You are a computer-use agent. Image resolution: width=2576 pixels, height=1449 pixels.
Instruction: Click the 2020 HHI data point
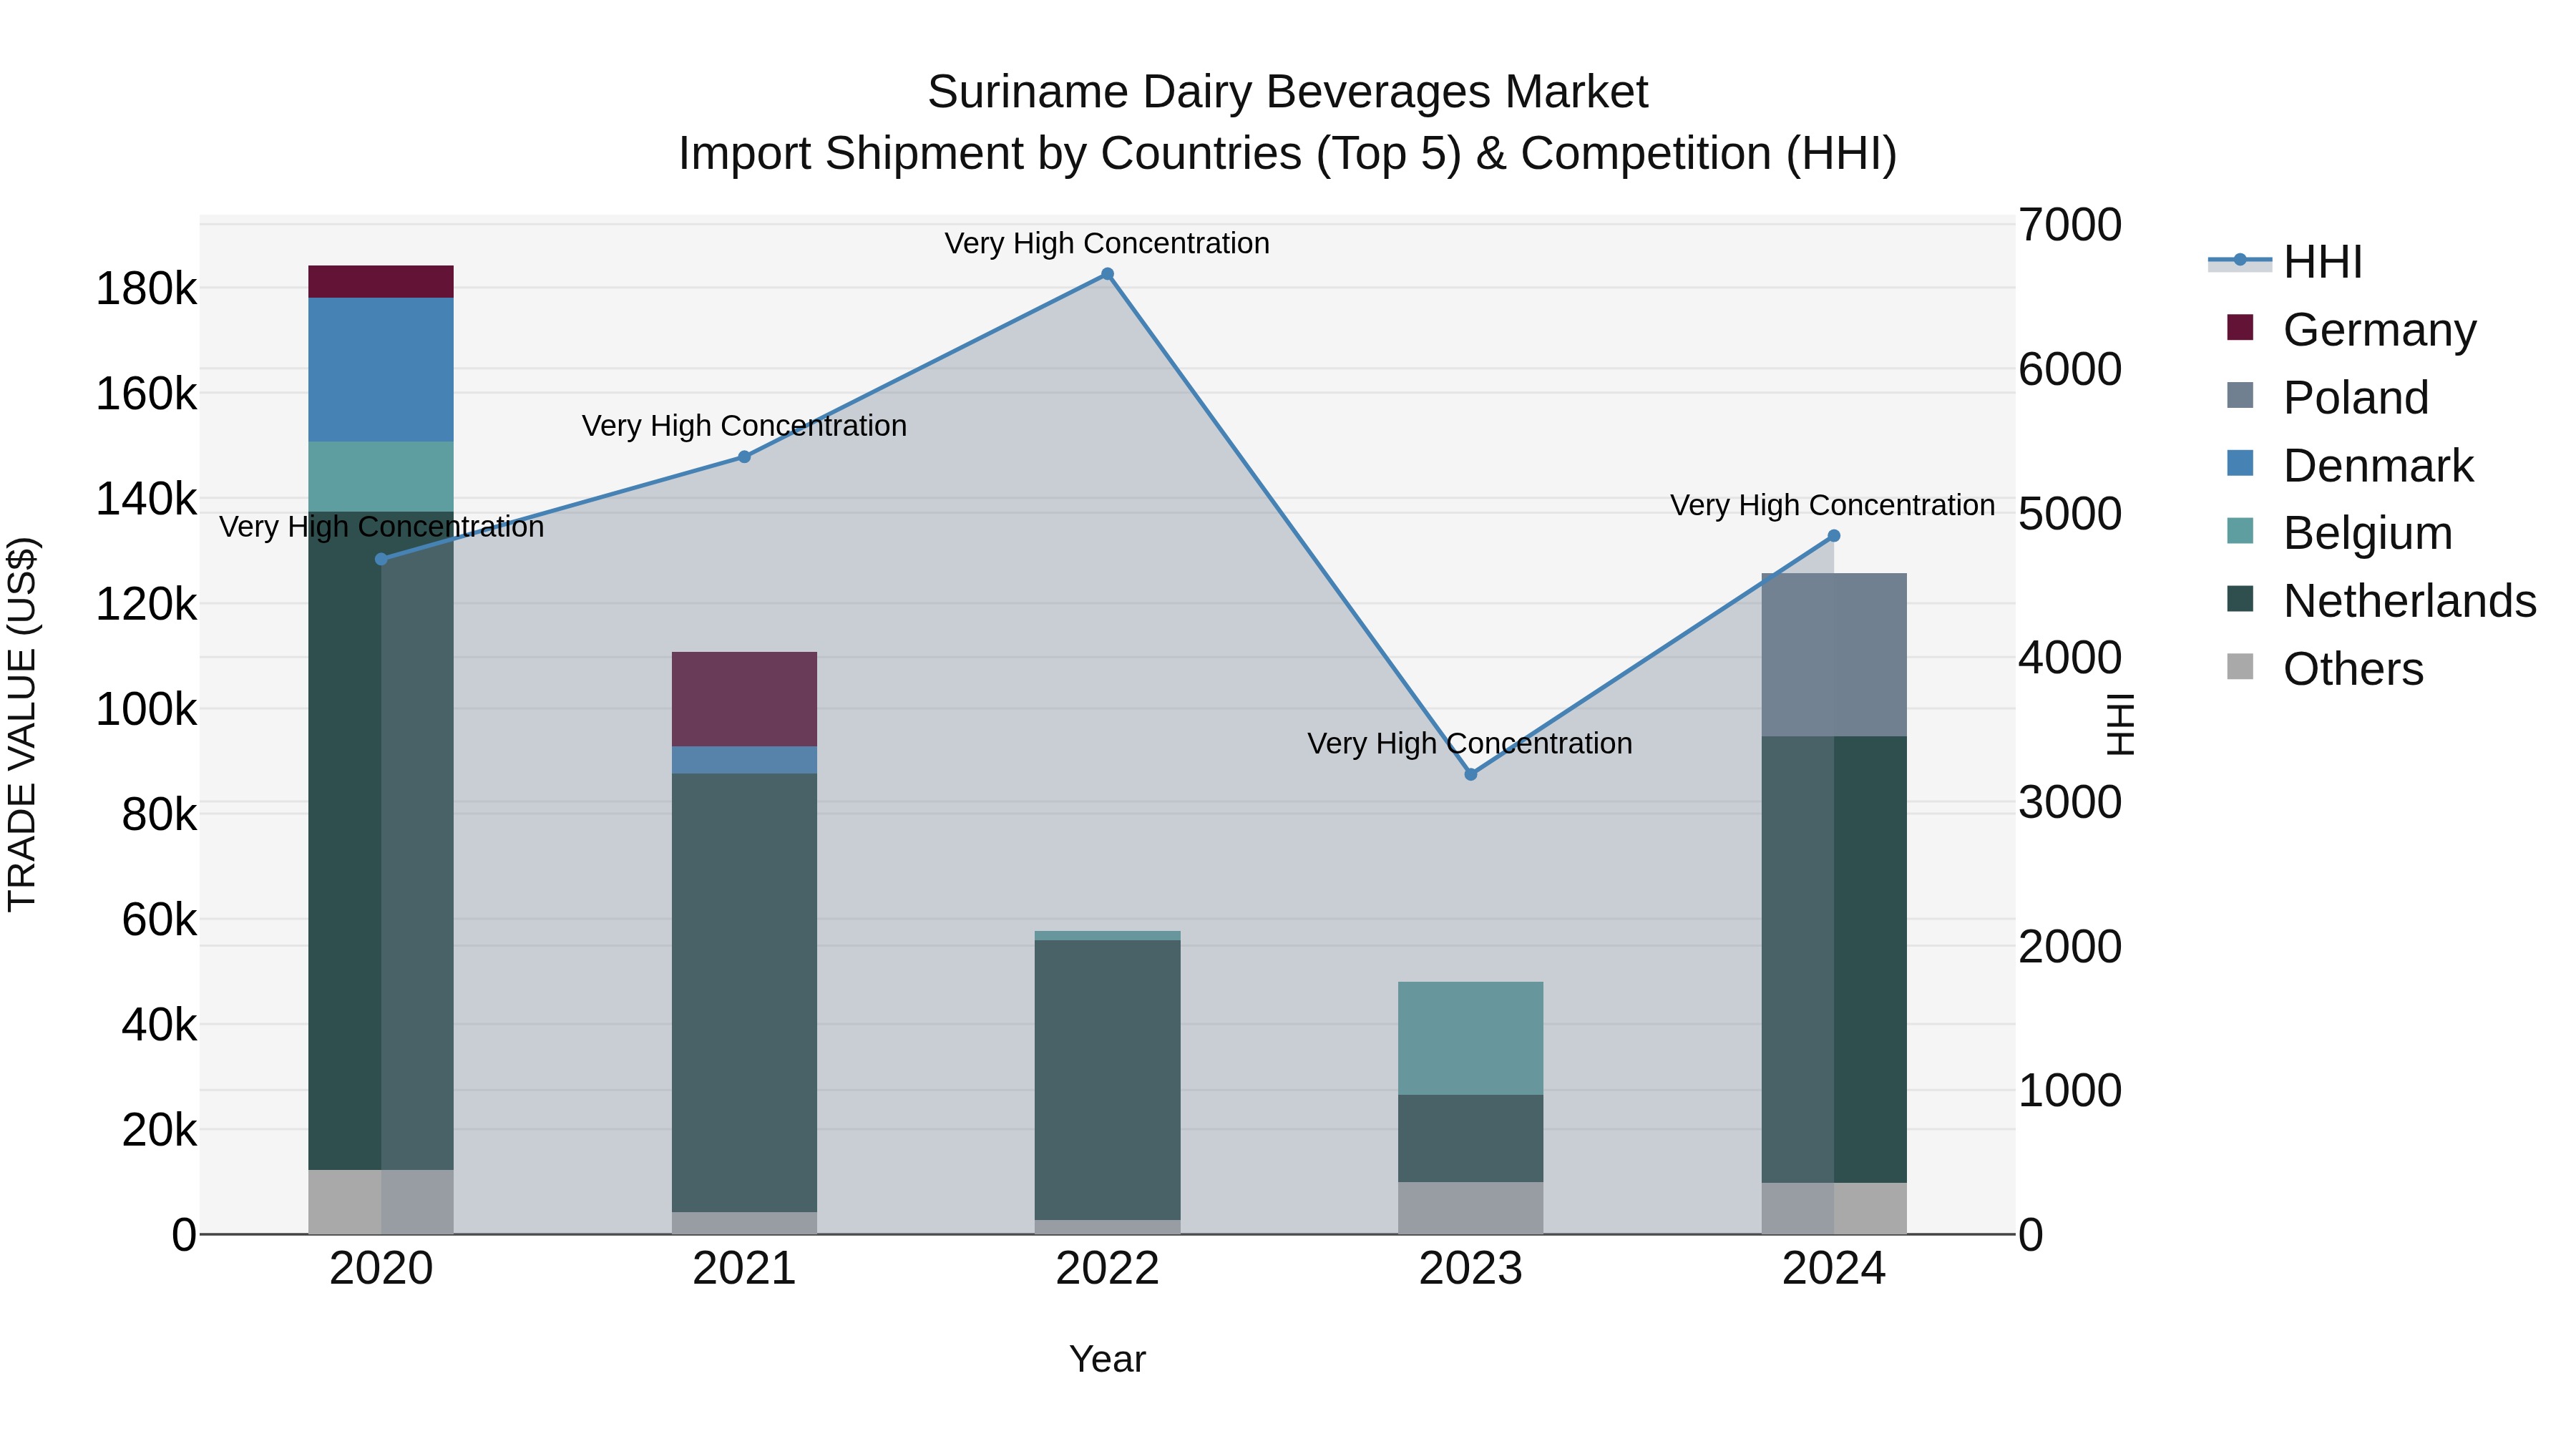point(381,559)
